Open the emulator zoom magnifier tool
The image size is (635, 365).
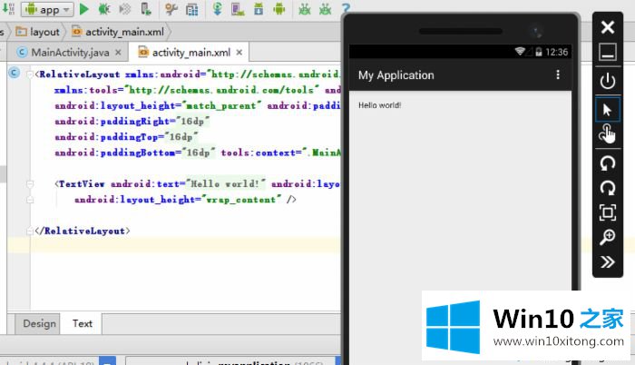[x=608, y=237]
